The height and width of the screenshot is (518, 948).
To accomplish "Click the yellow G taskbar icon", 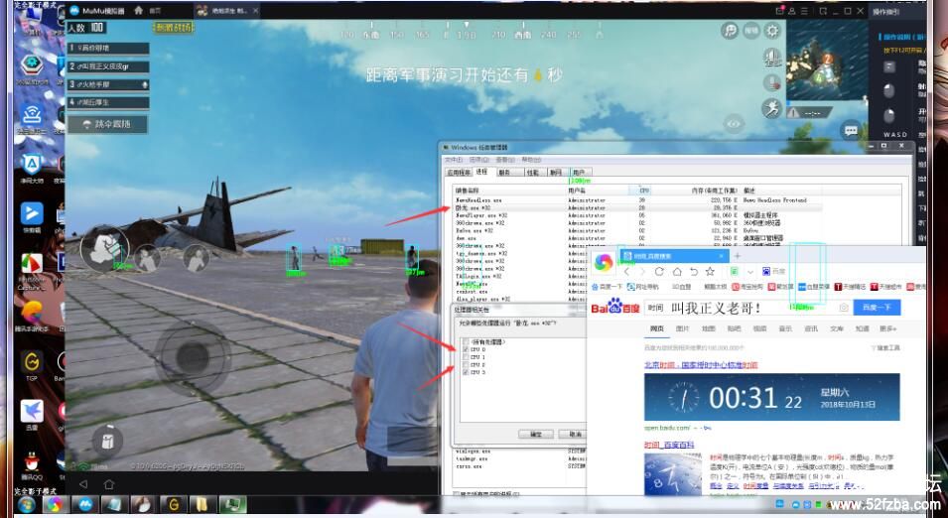I will pos(174,504).
